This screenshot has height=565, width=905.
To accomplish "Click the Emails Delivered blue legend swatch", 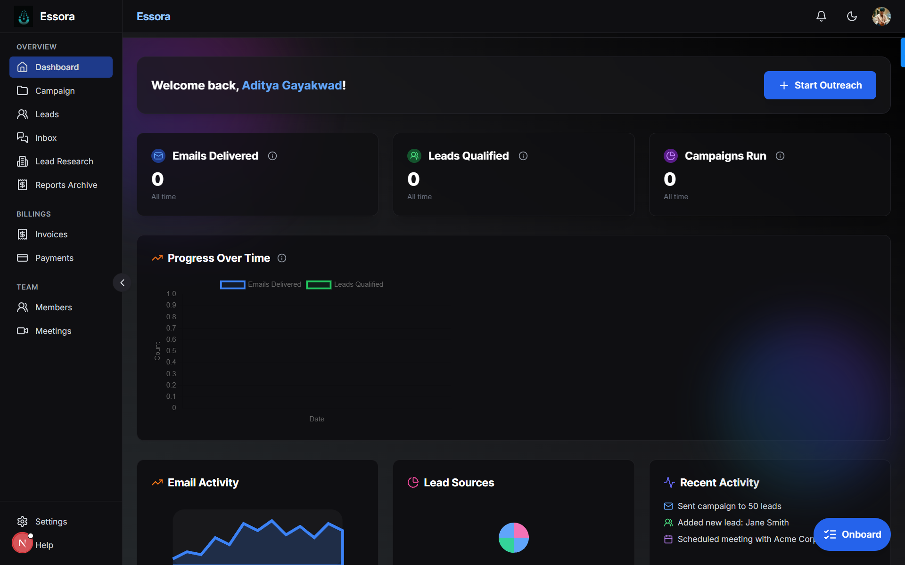I will point(232,285).
